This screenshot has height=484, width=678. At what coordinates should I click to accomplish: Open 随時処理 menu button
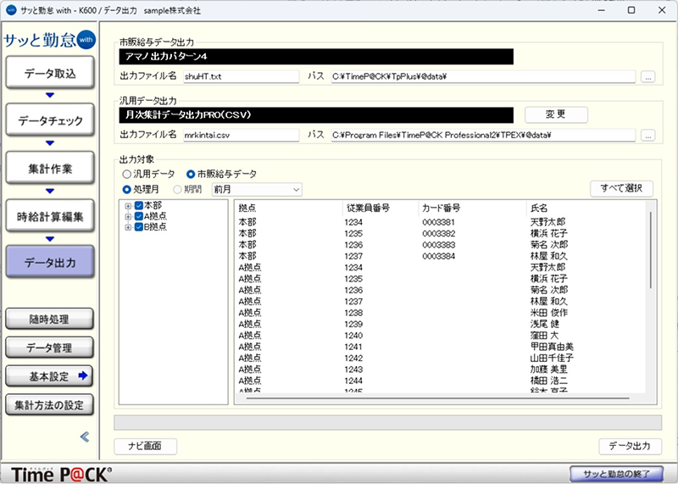(x=49, y=320)
